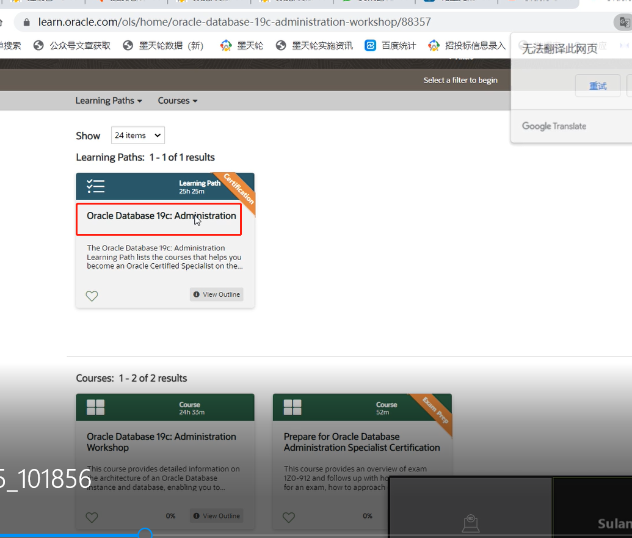Click the 墨天轮 bookmark colorful icon
Screen dimensions: 632x538
coord(226,46)
